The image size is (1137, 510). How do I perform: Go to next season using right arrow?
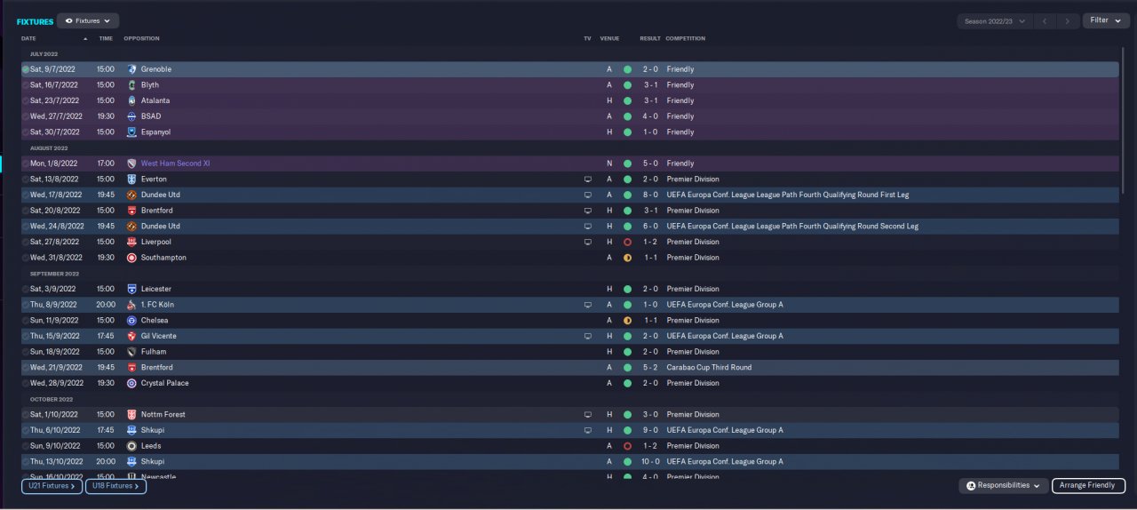coord(1068,20)
